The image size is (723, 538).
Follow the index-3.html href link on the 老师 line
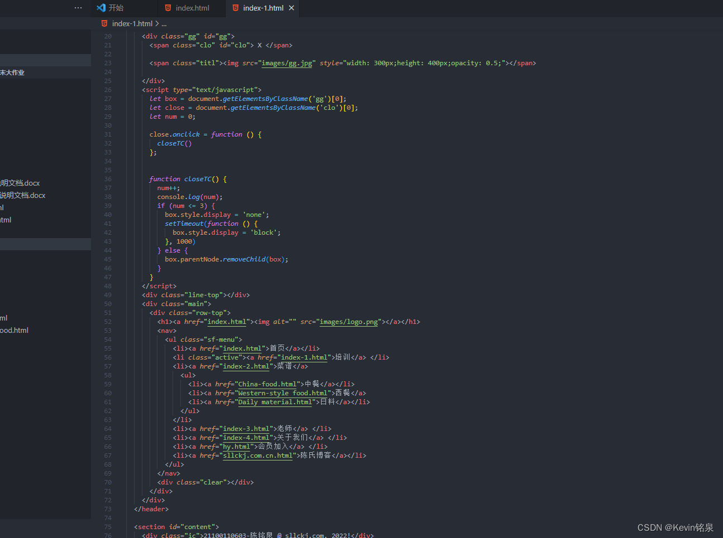[246, 429]
